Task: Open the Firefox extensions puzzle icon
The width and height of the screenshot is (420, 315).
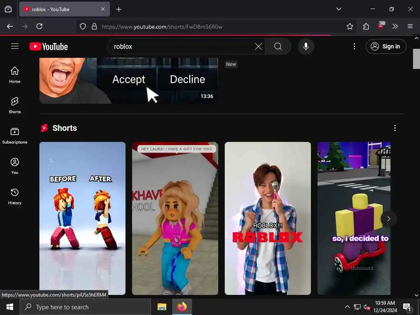Action: (366, 26)
